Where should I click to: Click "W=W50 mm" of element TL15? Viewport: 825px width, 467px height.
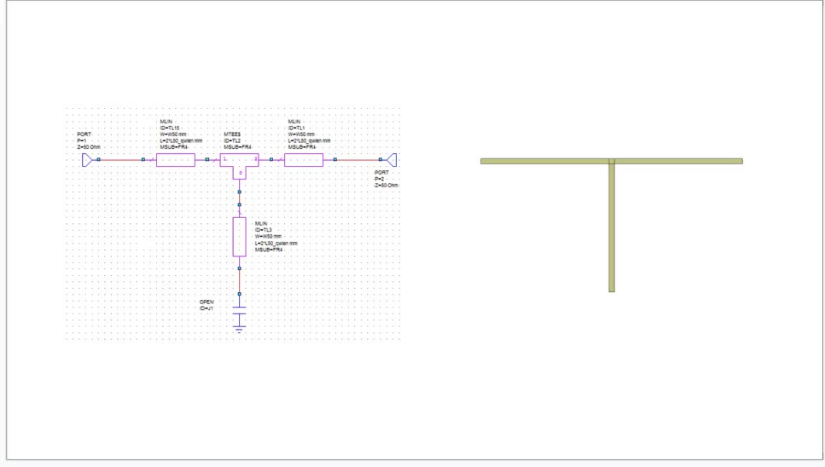tap(173, 134)
